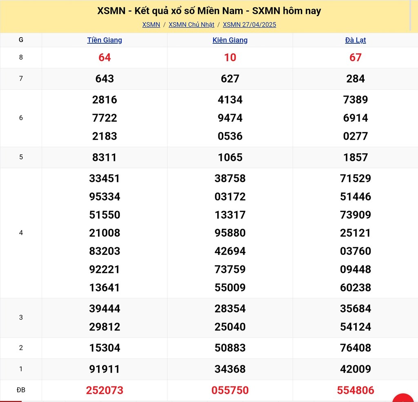Click the ĐB row label
The height and width of the screenshot is (402, 418).
click(21, 390)
